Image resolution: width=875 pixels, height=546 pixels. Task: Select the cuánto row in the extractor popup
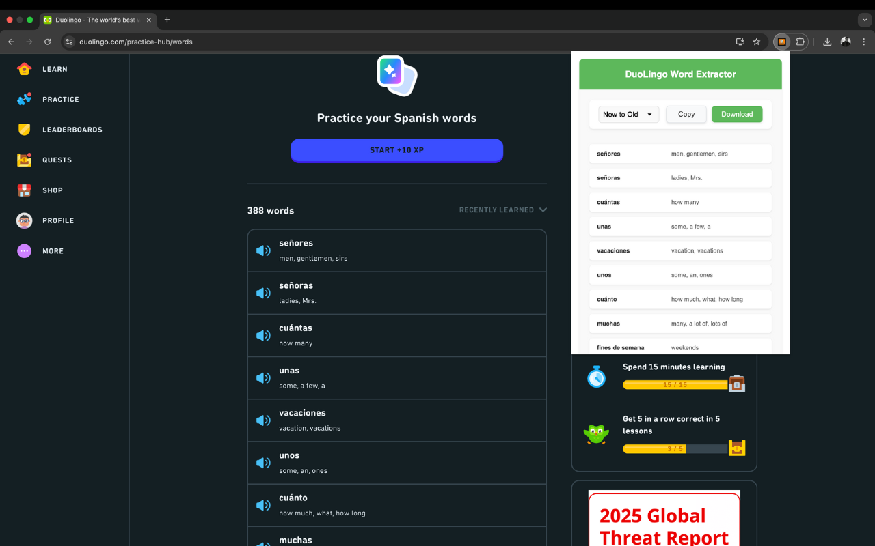pyautogui.click(x=680, y=299)
